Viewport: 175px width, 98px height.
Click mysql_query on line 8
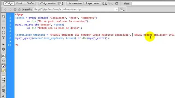pos(24,38)
